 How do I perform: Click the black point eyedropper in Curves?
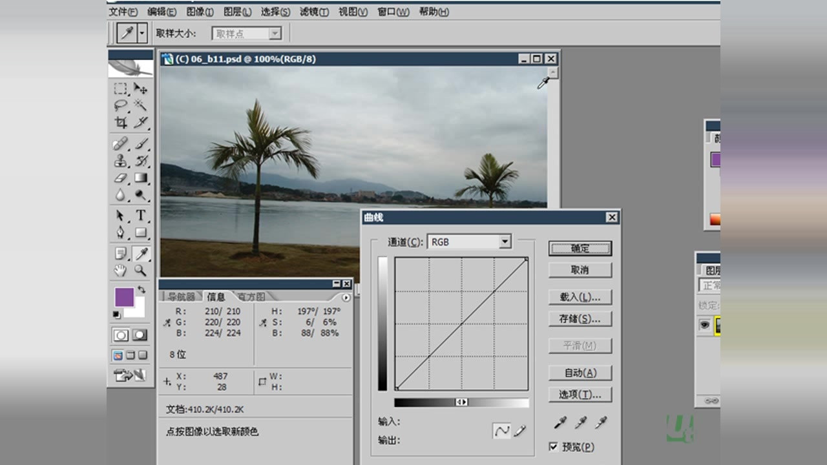(x=560, y=422)
